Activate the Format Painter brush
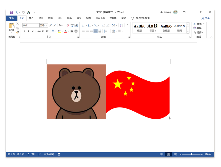Screen dimensions: 221x167 [x=17, y=32]
